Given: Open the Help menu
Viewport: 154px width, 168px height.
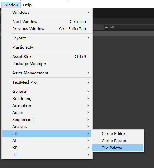Looking at the screenshot, I should [x=27, y=5].
